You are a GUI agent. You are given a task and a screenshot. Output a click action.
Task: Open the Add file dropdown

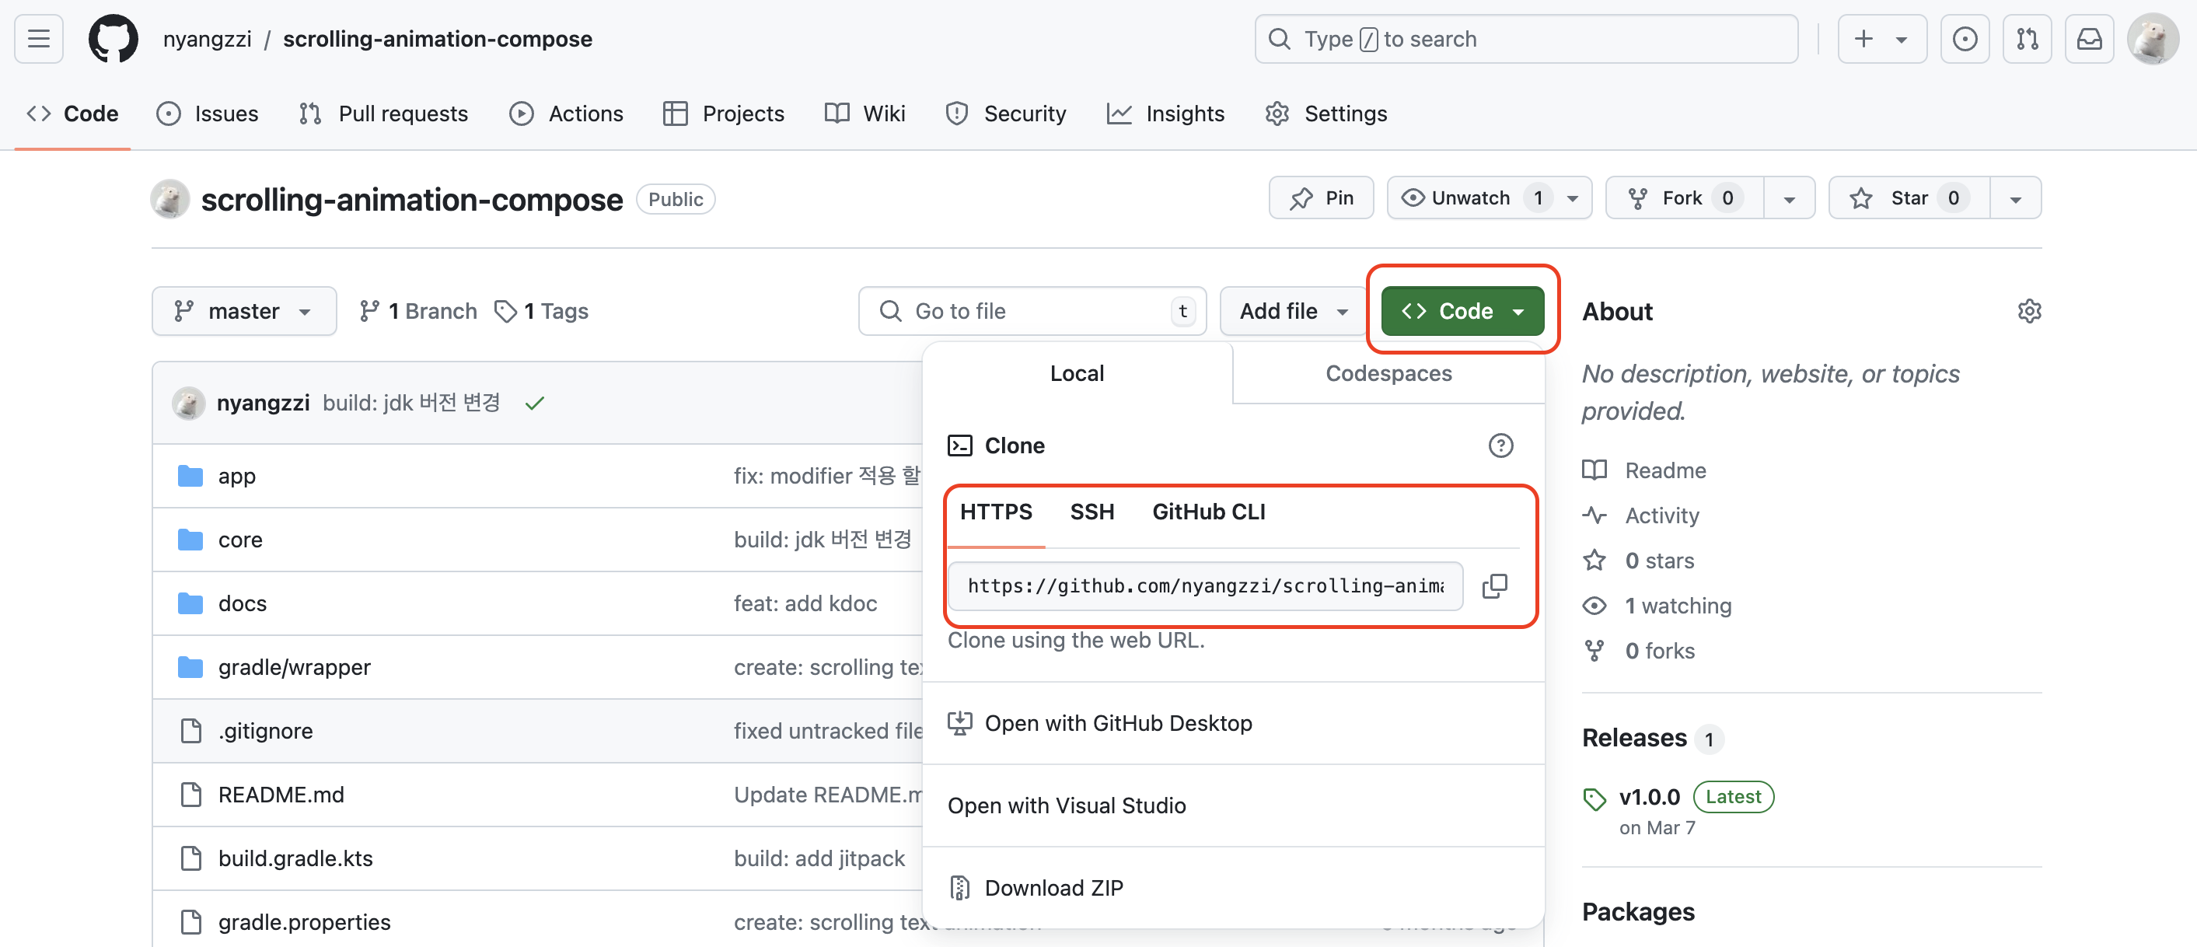tap(1293, 312)
